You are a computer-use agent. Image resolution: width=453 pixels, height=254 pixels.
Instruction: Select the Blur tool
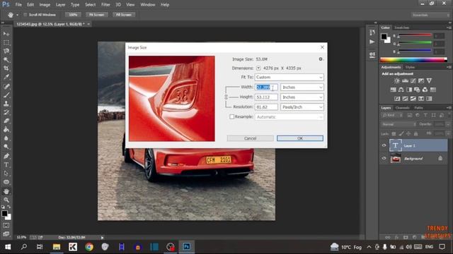[x=6, y=138]
